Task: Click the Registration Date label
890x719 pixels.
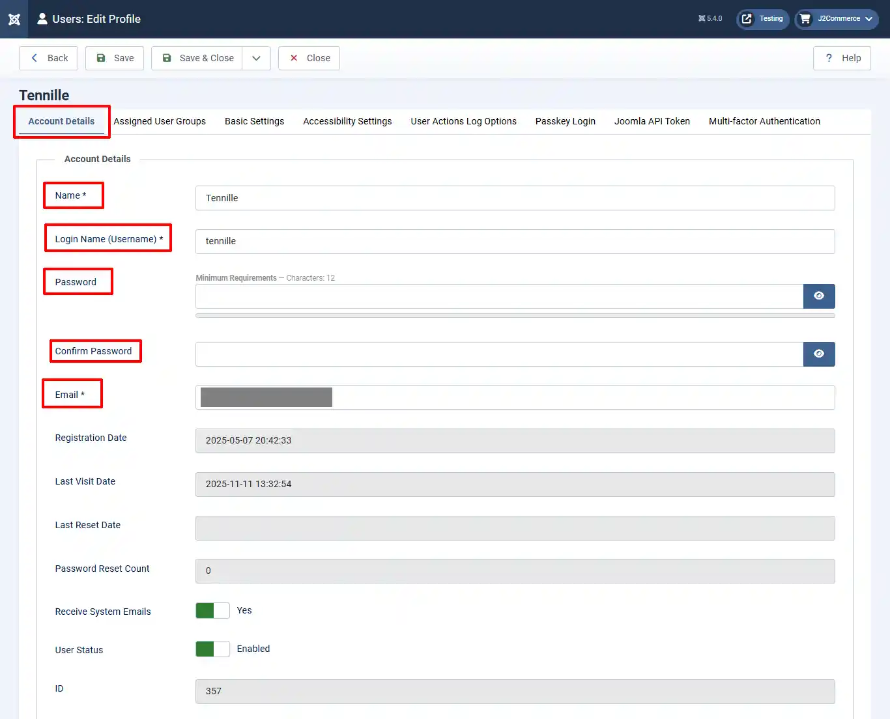Action: tap(91, 438)
